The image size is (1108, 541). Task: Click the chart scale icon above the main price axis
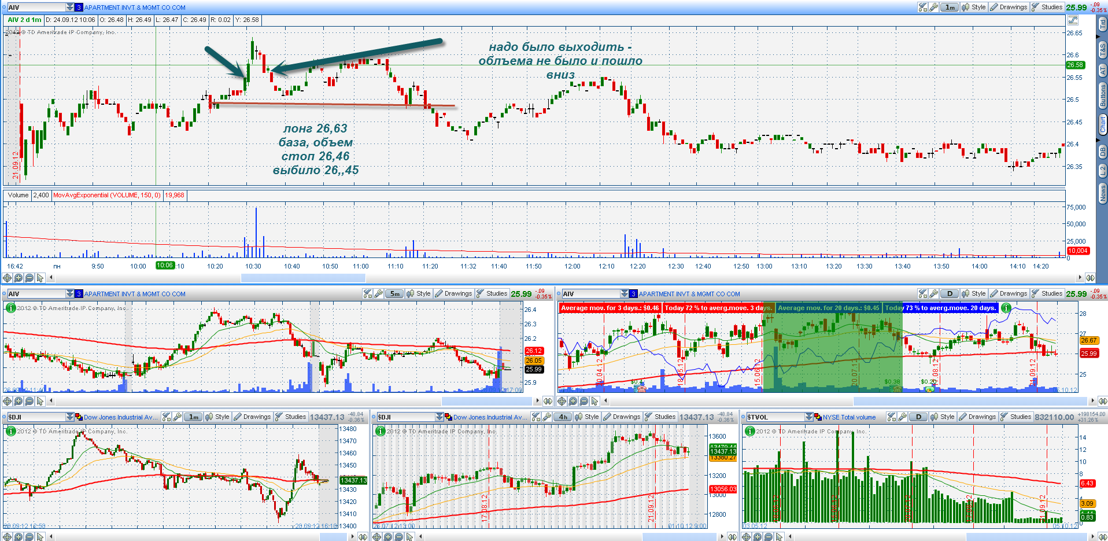click(1073, 20)
